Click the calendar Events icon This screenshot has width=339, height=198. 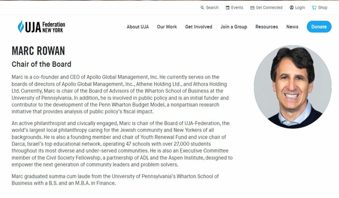point(228,8)
